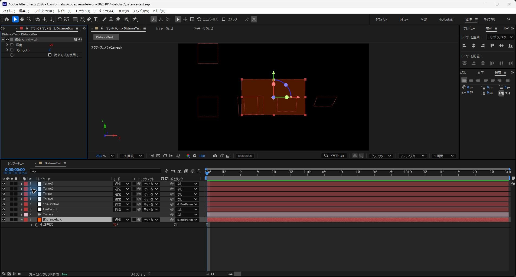Select the Rotation tool
The height and width of the screenshot is (277, 516).
pyautogui.click(x=60, y=19)
